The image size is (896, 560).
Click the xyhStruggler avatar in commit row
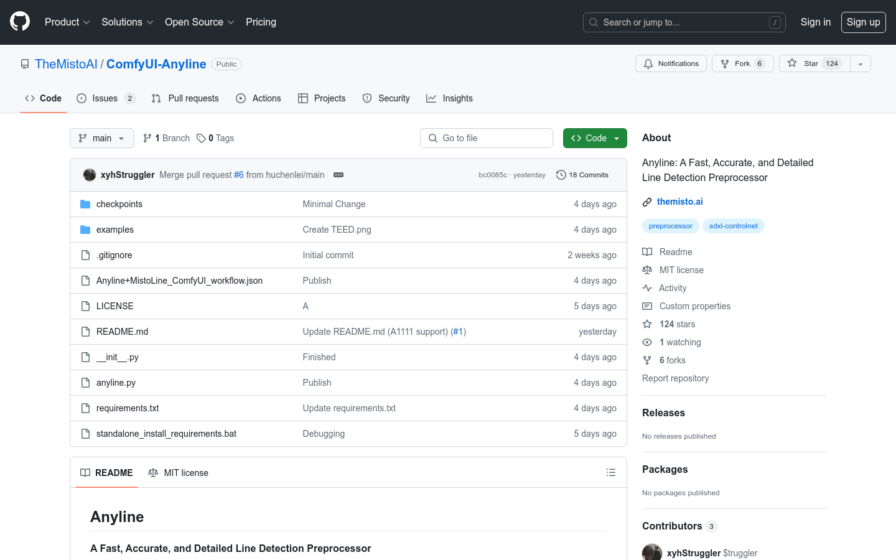pyautogui.click(x=90, y=175)
